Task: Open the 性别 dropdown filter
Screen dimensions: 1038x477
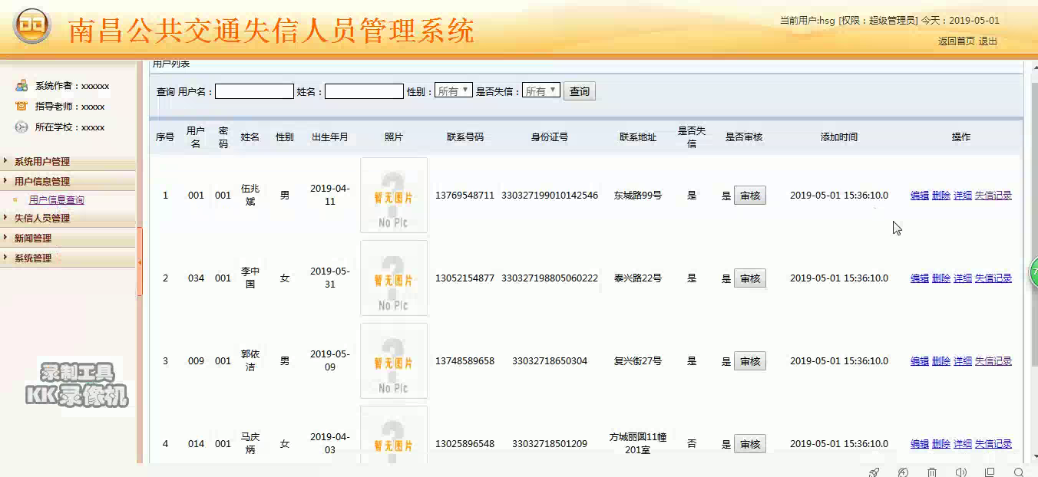Action: pyautogui.click(x=454, y=90)
